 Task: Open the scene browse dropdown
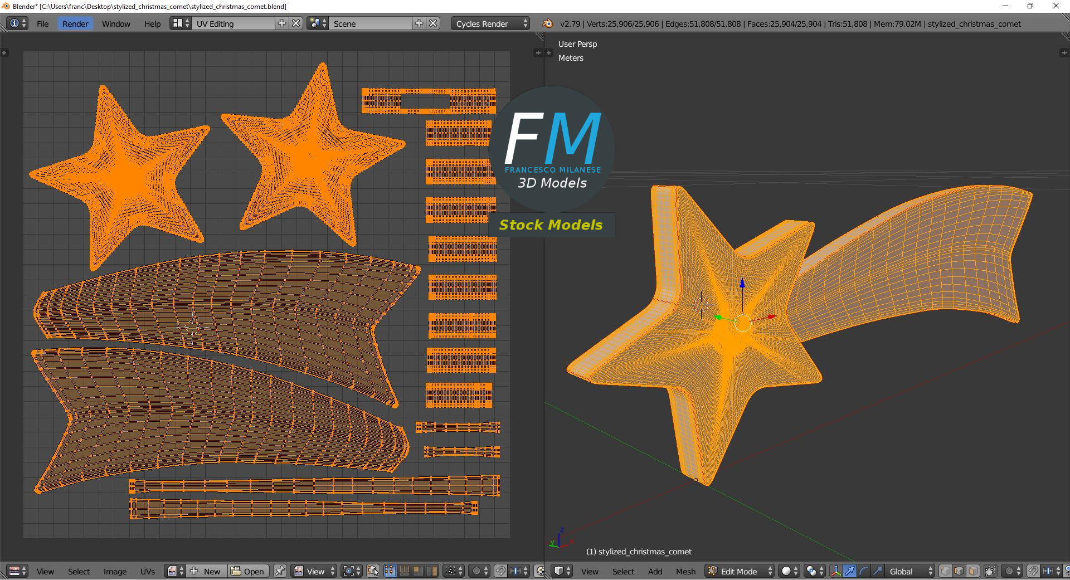pyautogui.click(x=318, y=23)
